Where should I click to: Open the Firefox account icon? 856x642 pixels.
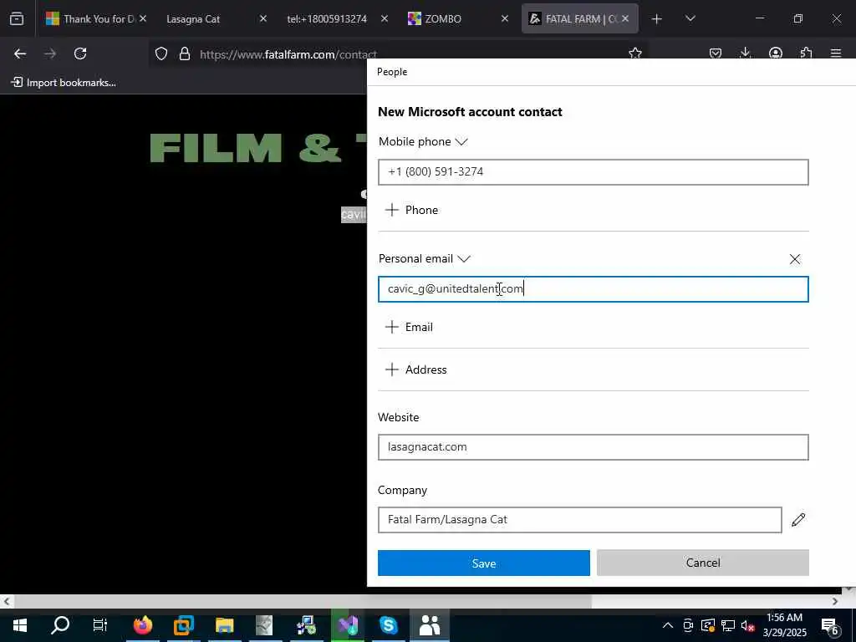pyautogui.click(x=775, y=53)
